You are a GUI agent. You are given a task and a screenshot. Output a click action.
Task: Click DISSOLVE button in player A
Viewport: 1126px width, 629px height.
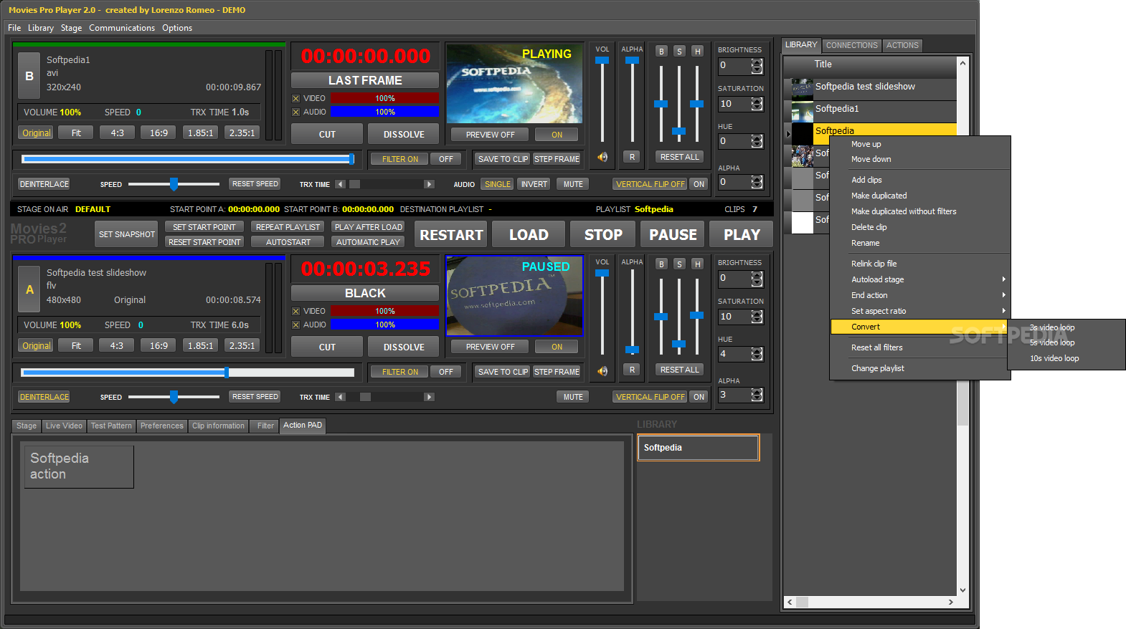[404, 347]
